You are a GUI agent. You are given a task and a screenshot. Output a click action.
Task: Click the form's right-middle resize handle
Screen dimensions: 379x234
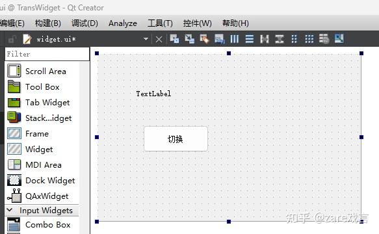[361, 137]
